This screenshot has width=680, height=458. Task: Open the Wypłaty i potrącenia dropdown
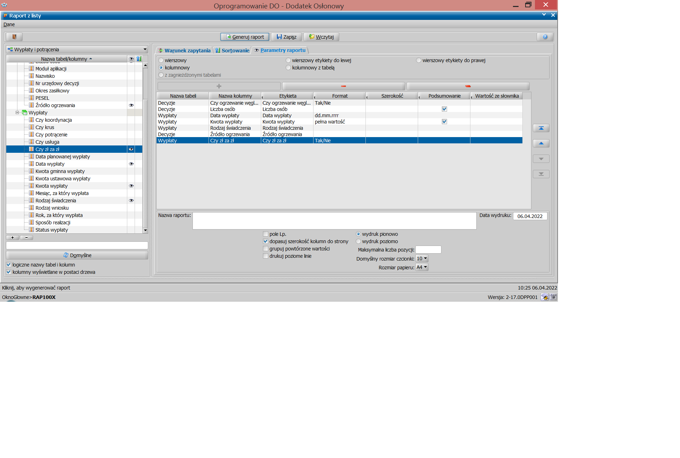pos(77,50)
